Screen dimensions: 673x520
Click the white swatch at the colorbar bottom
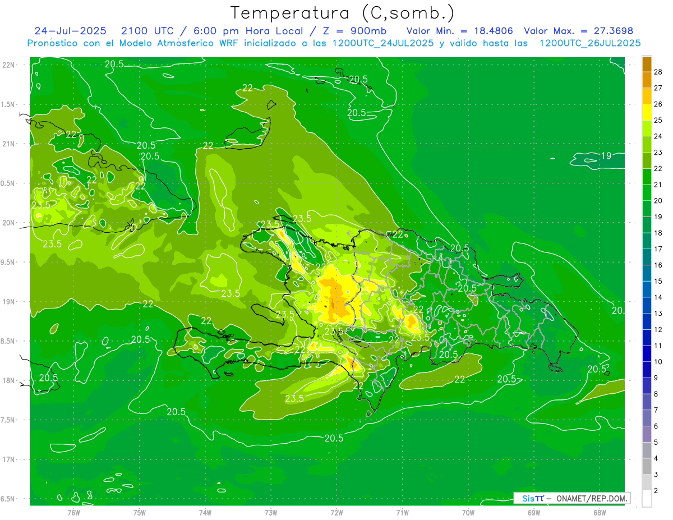coord(647,499)
